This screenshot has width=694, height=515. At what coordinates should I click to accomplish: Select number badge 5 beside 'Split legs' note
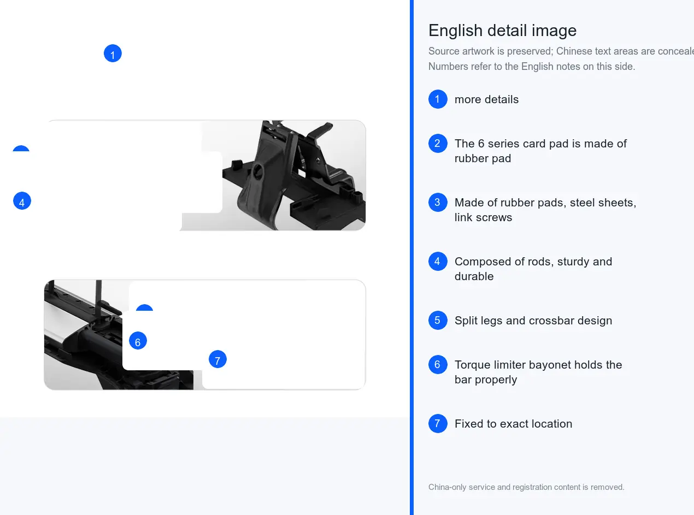coord(438,321)
